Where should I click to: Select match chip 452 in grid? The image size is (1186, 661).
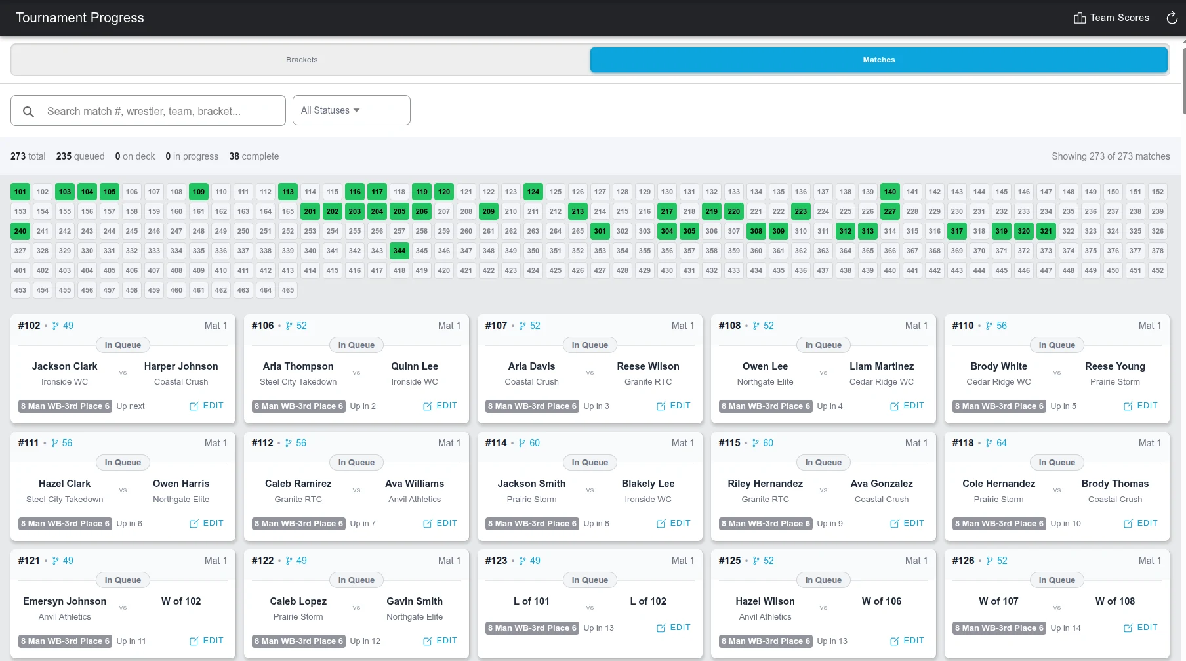click(x=1158, y=270)
